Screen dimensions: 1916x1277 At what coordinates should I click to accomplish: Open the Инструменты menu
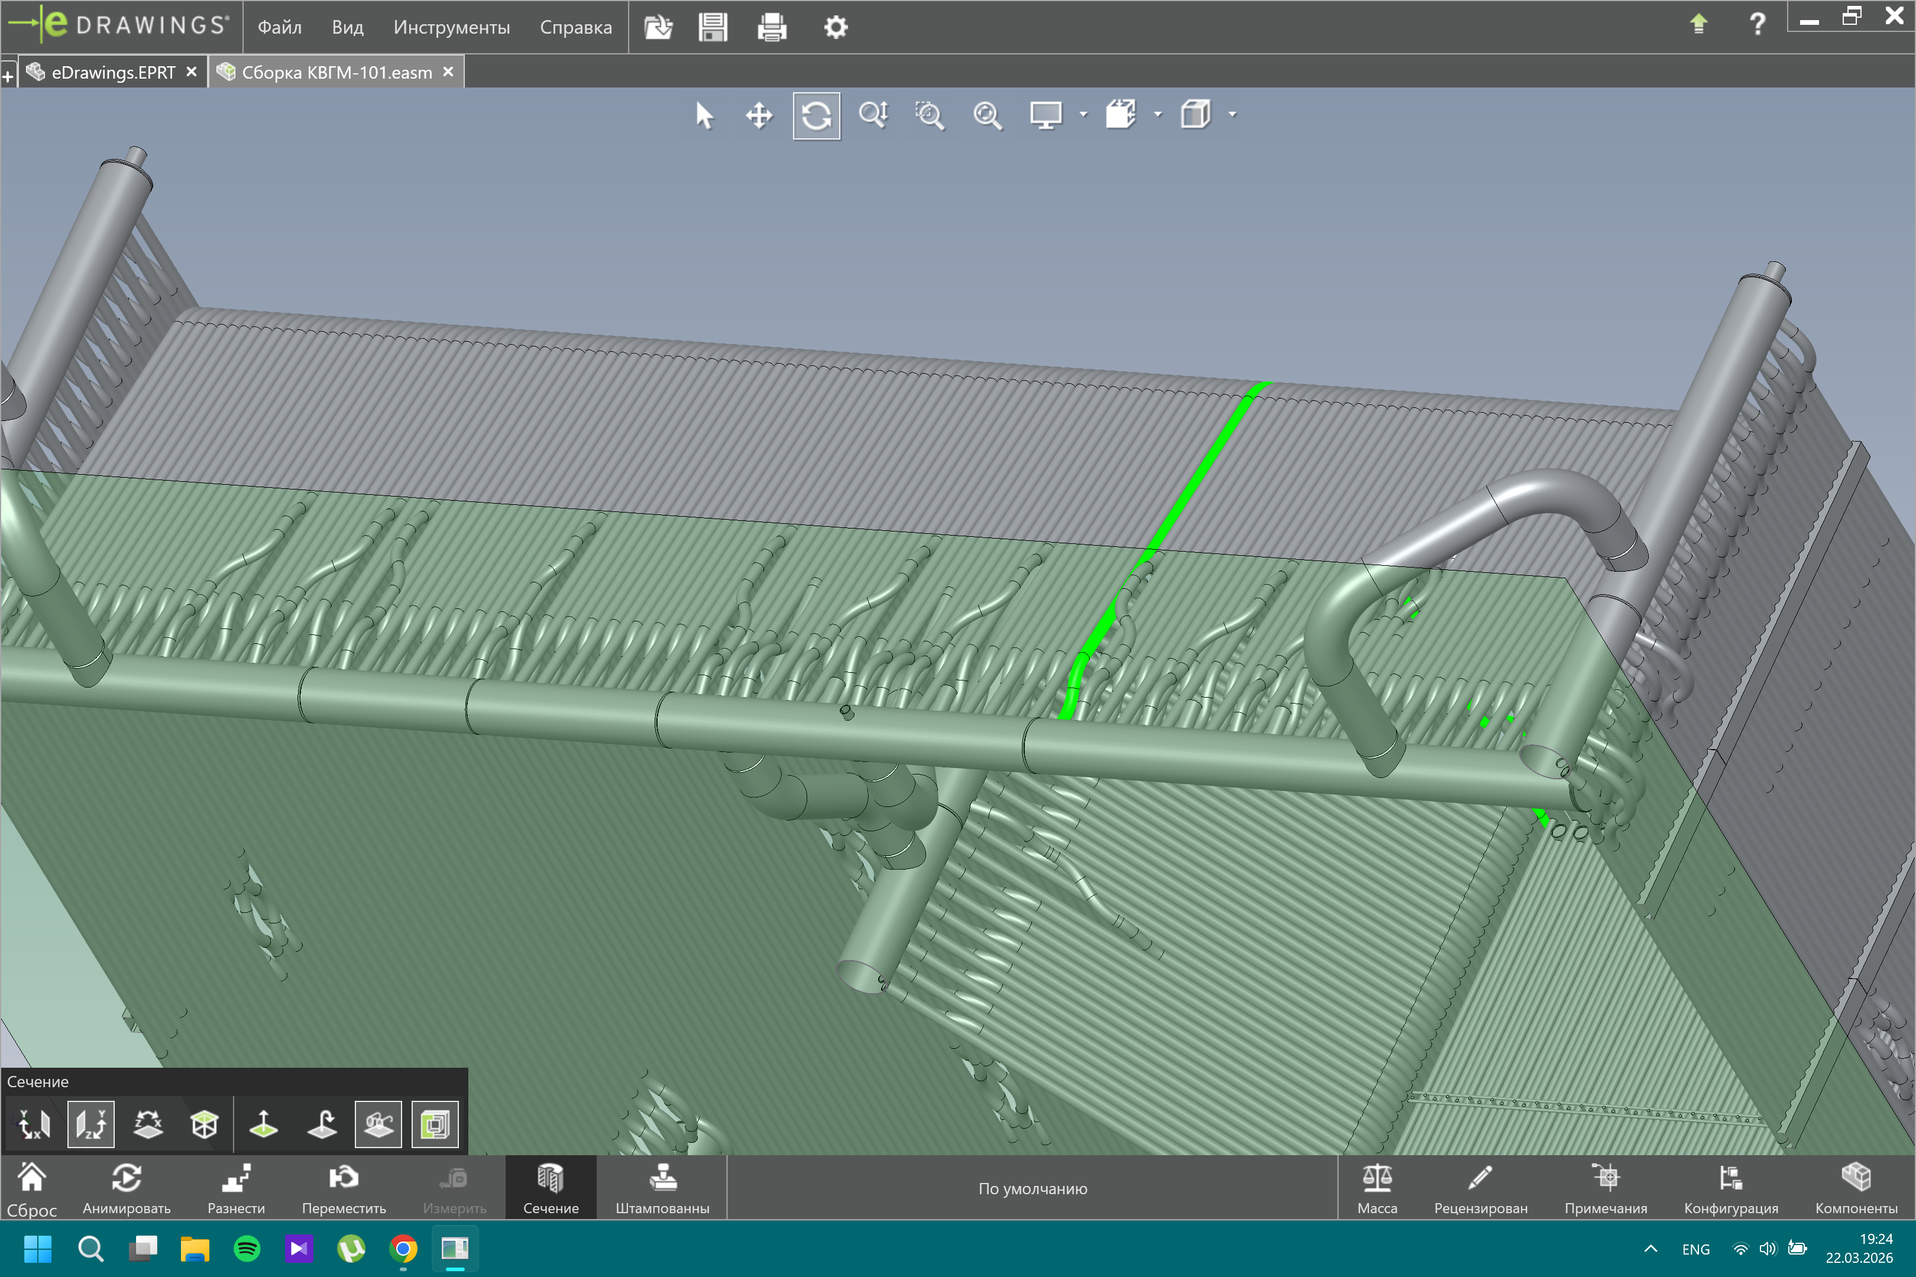451,28
